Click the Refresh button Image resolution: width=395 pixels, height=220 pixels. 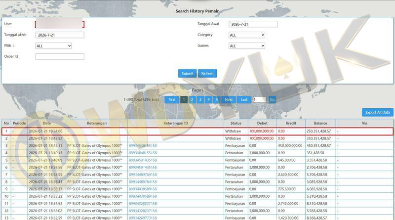click(207, 74)
